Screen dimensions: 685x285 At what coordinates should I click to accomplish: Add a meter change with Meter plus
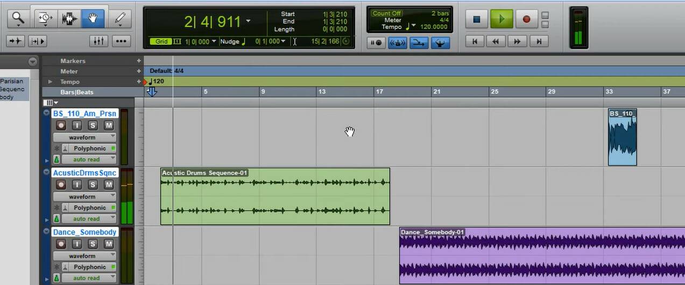139,71
